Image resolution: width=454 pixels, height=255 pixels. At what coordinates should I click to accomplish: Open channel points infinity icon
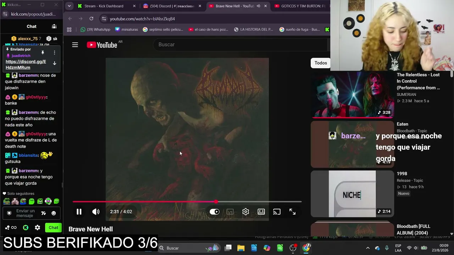click(11, 228)
